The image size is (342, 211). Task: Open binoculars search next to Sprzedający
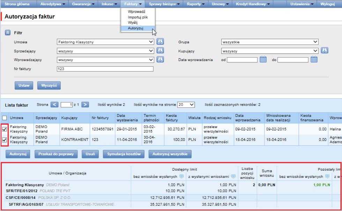[x=160, y=51]
